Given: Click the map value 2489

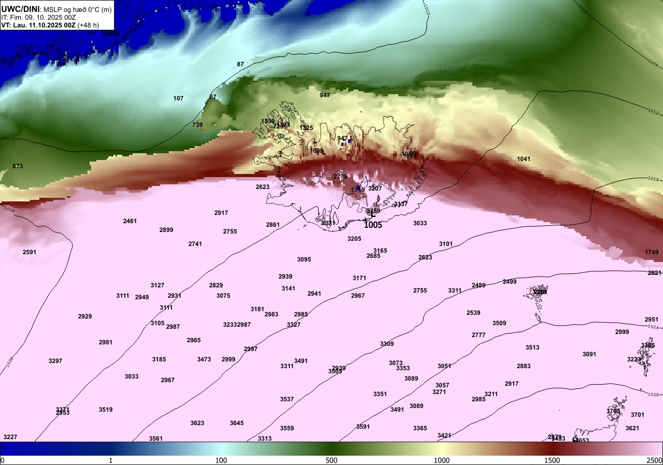Looking at the screenshot, I should pyautogui.click(x=479, y=285).
